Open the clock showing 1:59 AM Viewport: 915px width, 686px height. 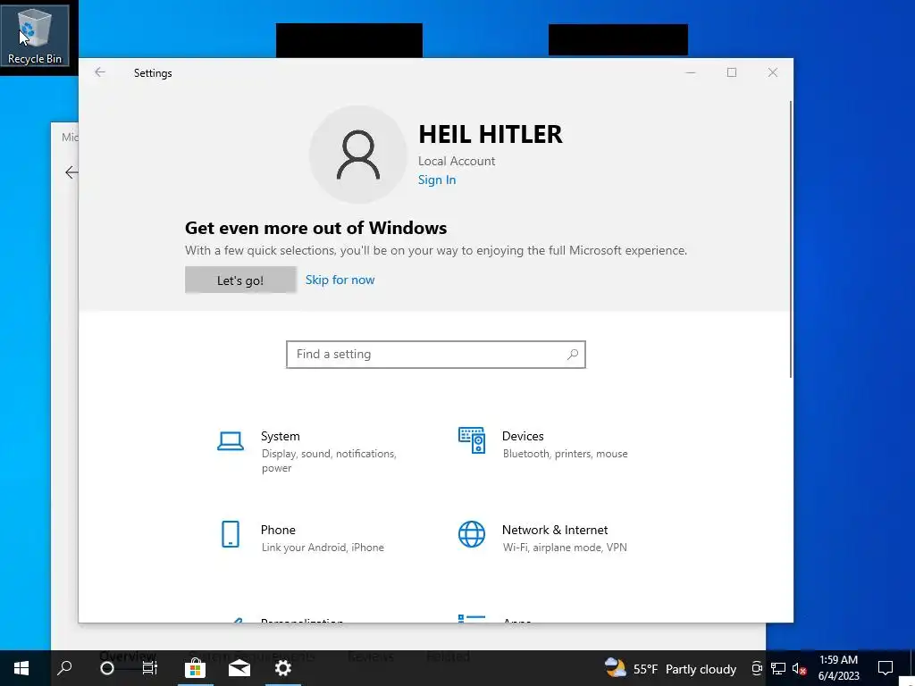(x=838, y=668)
